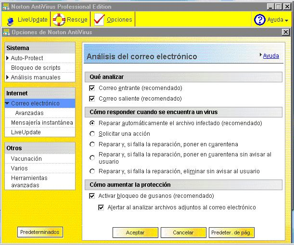The width and height of the screenshot is (294, 245).
Task: Select Análisis manuales in Sistema list
Action: pyautogui.click(x=36, y=77)
